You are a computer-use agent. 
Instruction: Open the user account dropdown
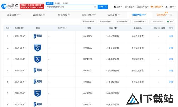pyautogui.click(x=173, y=7)
